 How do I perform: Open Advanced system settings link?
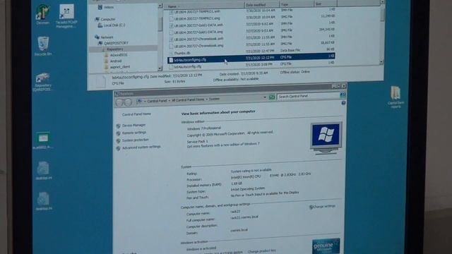pyautogui.click(x=141, y=147)
